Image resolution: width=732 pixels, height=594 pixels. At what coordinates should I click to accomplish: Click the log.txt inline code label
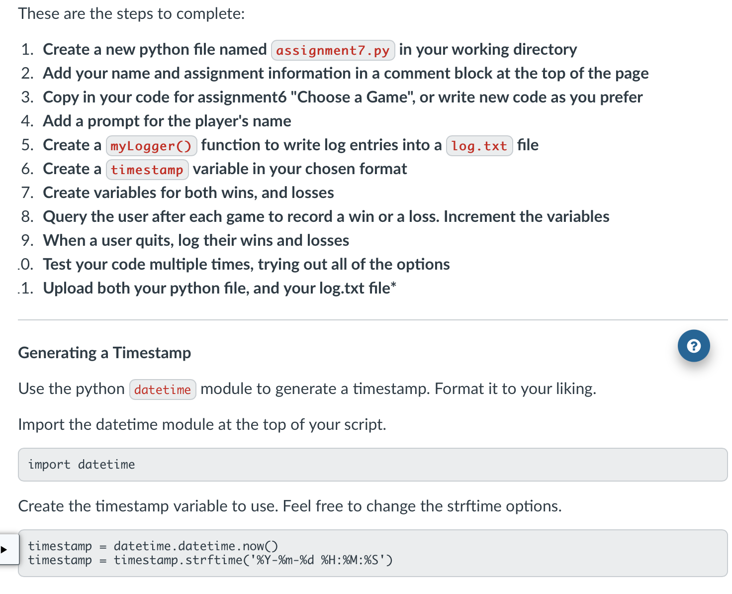coord(479,146)
